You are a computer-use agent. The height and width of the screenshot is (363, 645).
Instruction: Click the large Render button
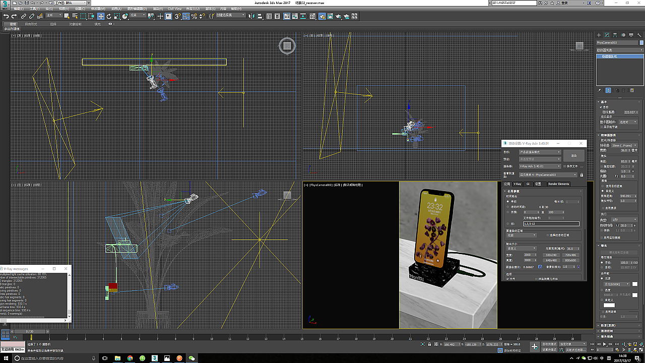pos(573,155)
